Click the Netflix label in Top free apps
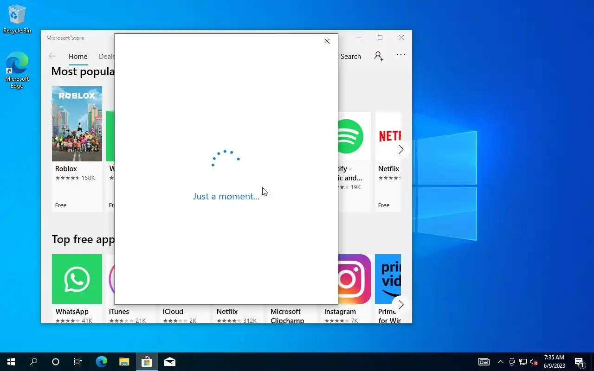Screen dimensions: 594x371 pos(227,312)
